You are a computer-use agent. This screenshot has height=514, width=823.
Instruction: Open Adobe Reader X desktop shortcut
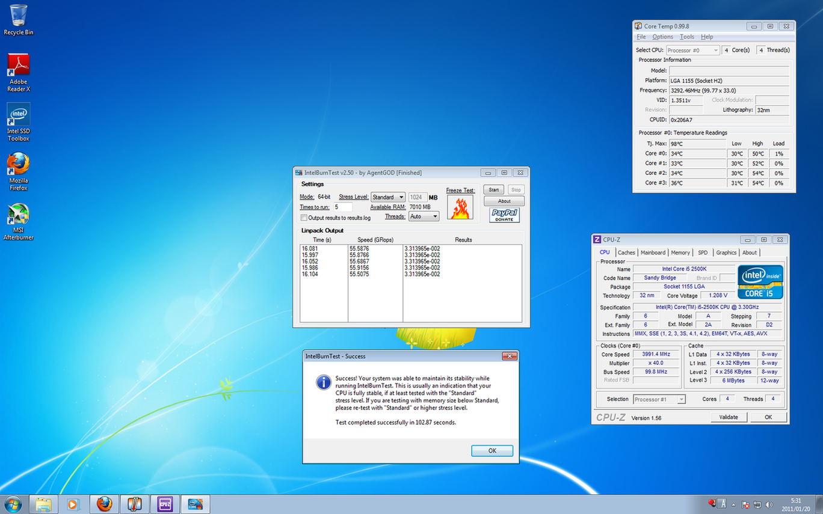pos(19,72)
